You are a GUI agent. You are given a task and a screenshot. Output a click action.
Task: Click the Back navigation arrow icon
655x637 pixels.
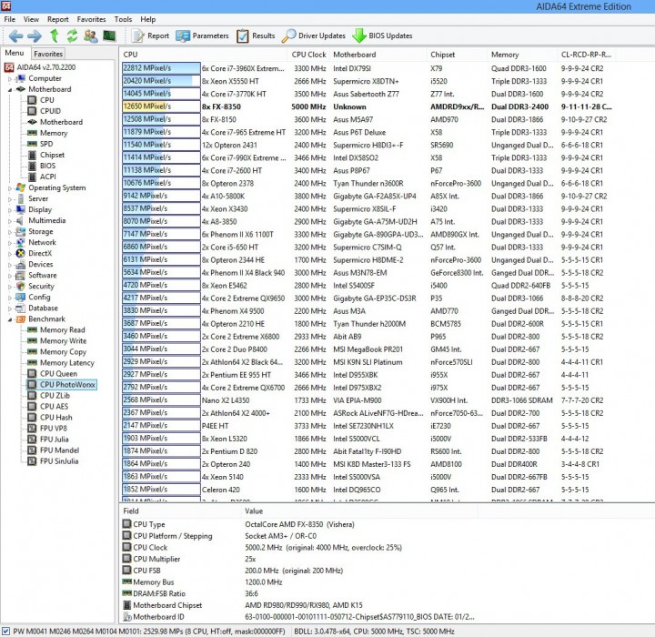[15, 36]
